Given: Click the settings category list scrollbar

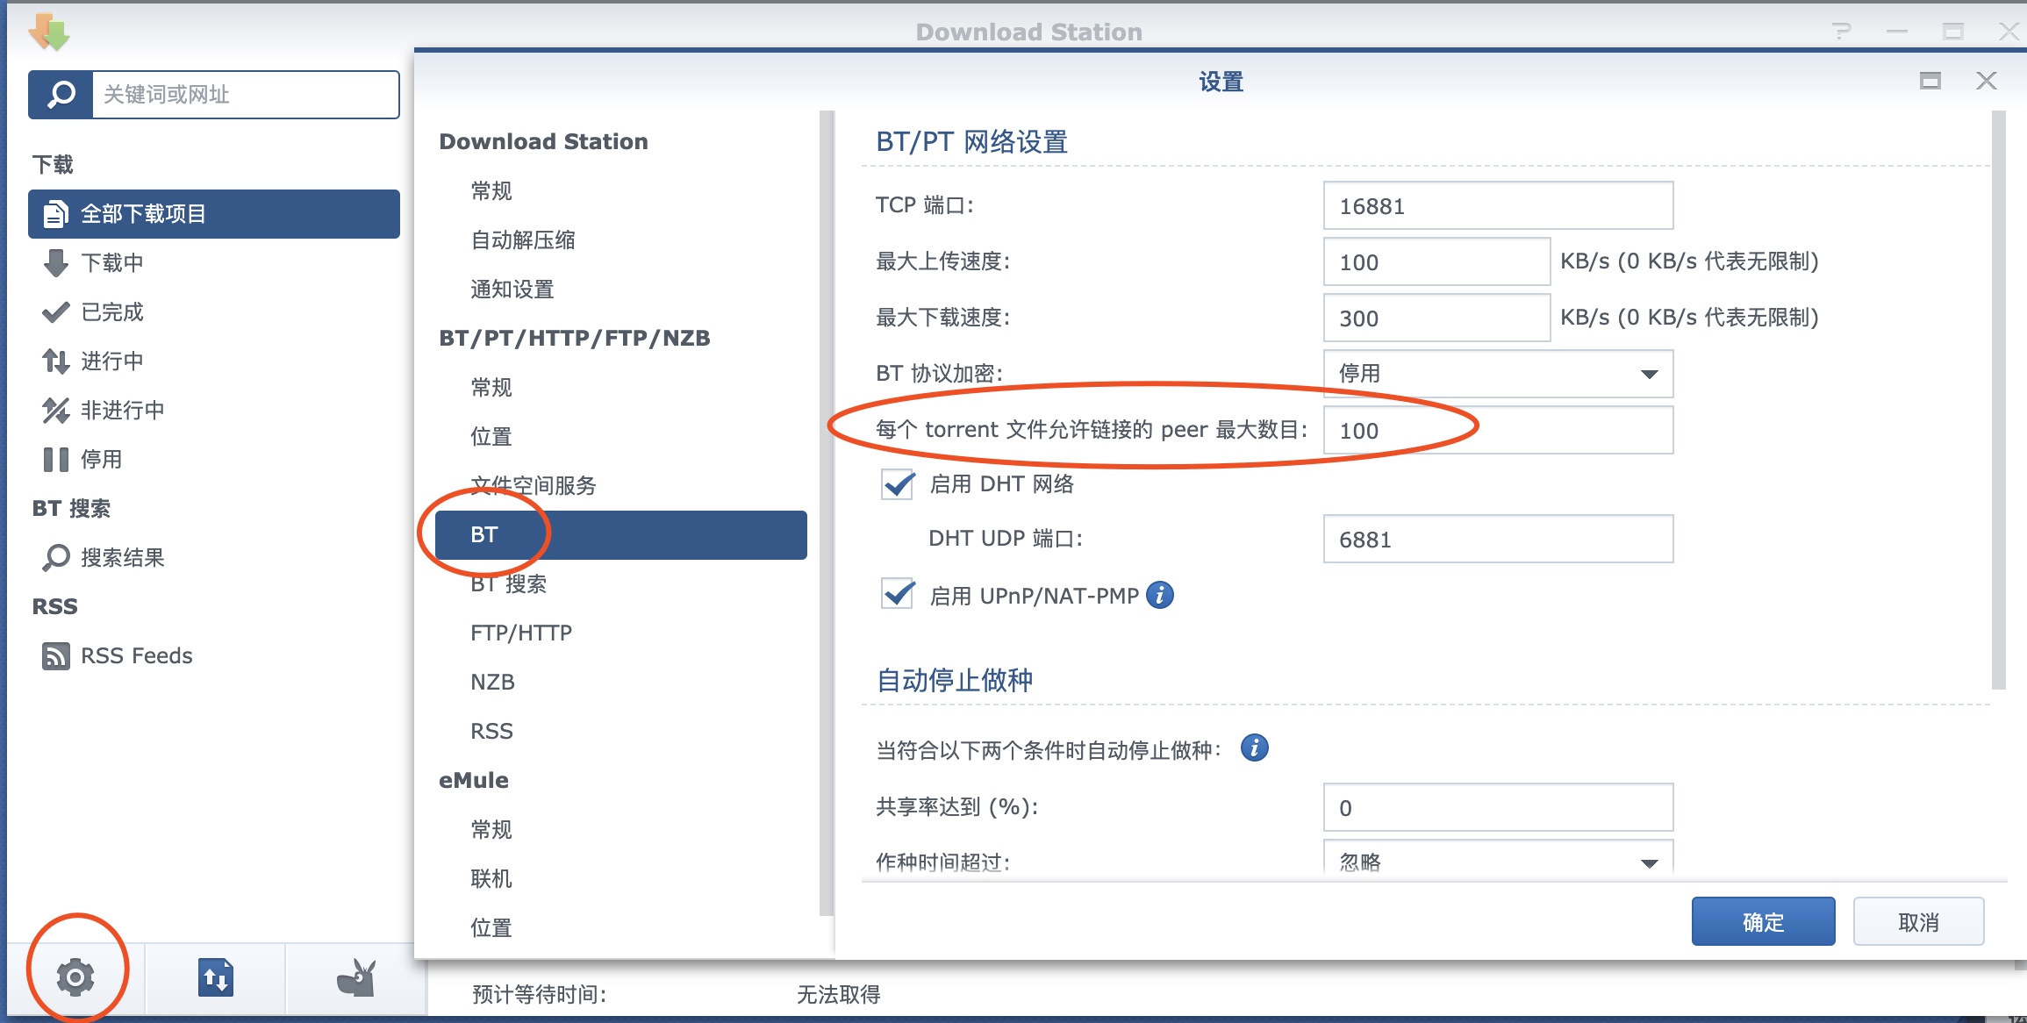Looking at the screenshot, I should (x=826, y=513).
